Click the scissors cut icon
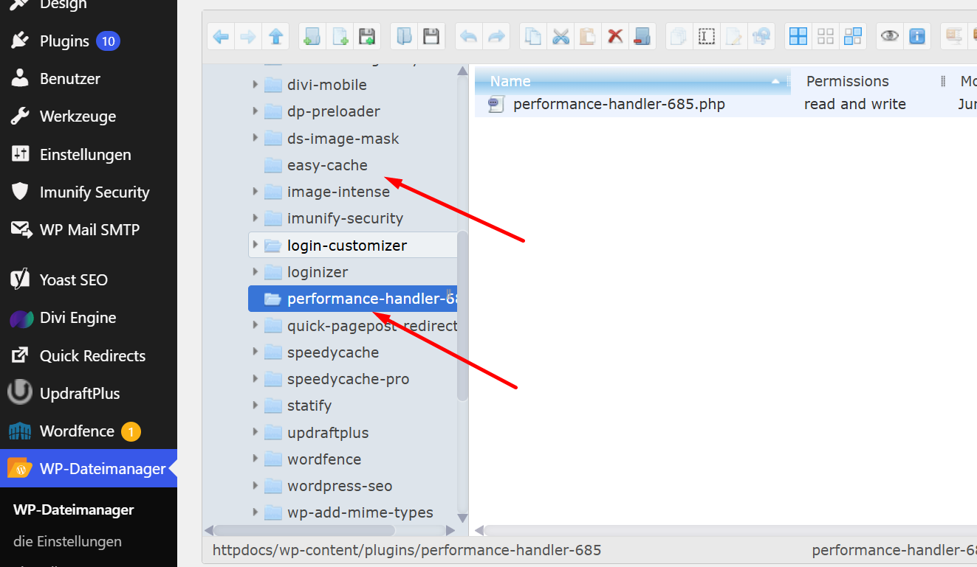This screenshot has width=977, height=567. 561,36
